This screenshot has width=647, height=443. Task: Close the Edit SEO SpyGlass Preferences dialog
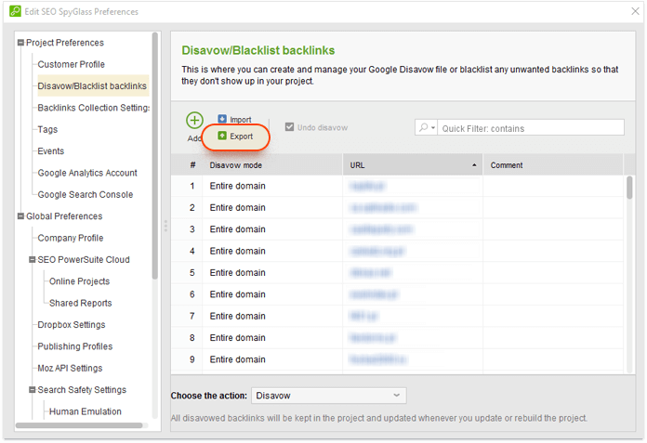(635, 11)
